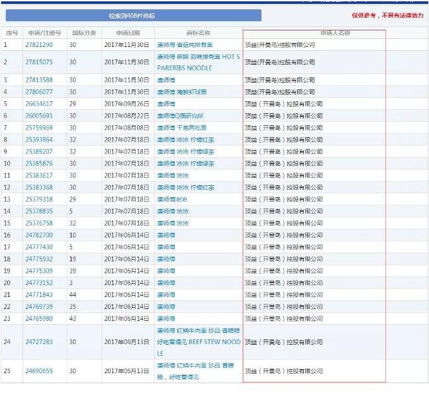Click the 申请日期 column header

pos(128,33)
